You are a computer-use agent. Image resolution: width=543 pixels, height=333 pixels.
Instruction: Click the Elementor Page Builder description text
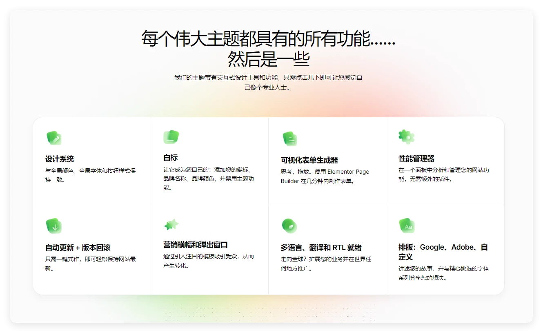pos(325,177)
